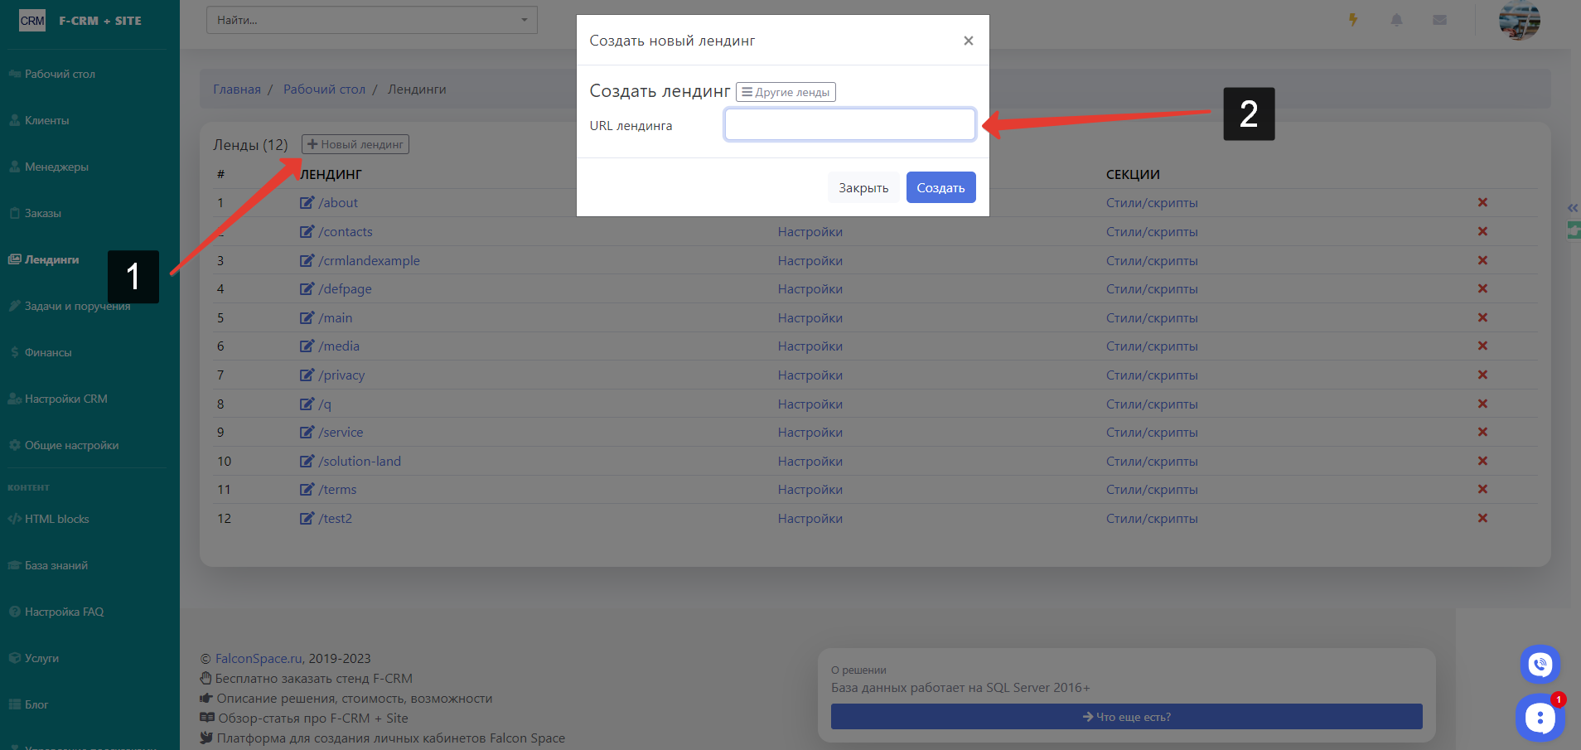Click the red X for /test2 row

pos(1482,519)
